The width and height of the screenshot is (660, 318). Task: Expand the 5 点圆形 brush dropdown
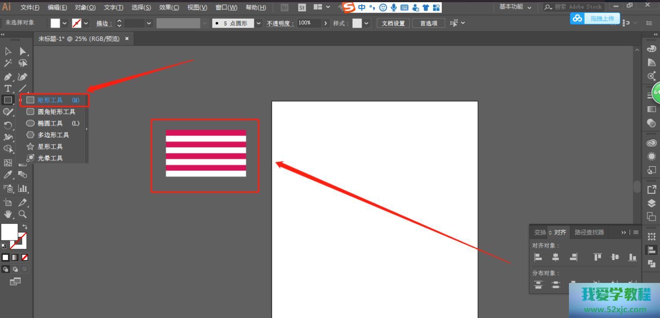pyautogui.click(x=259, y=23)
